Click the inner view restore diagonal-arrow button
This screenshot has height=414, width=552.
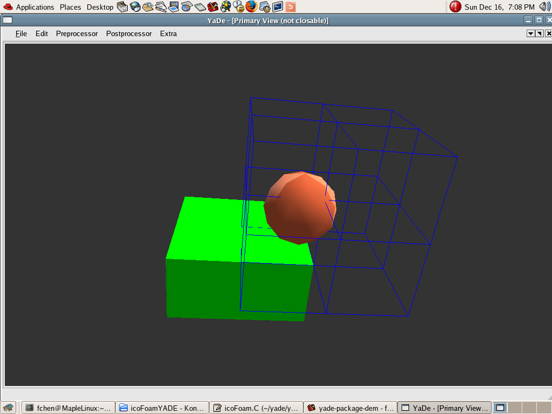(x=539, y=33)
